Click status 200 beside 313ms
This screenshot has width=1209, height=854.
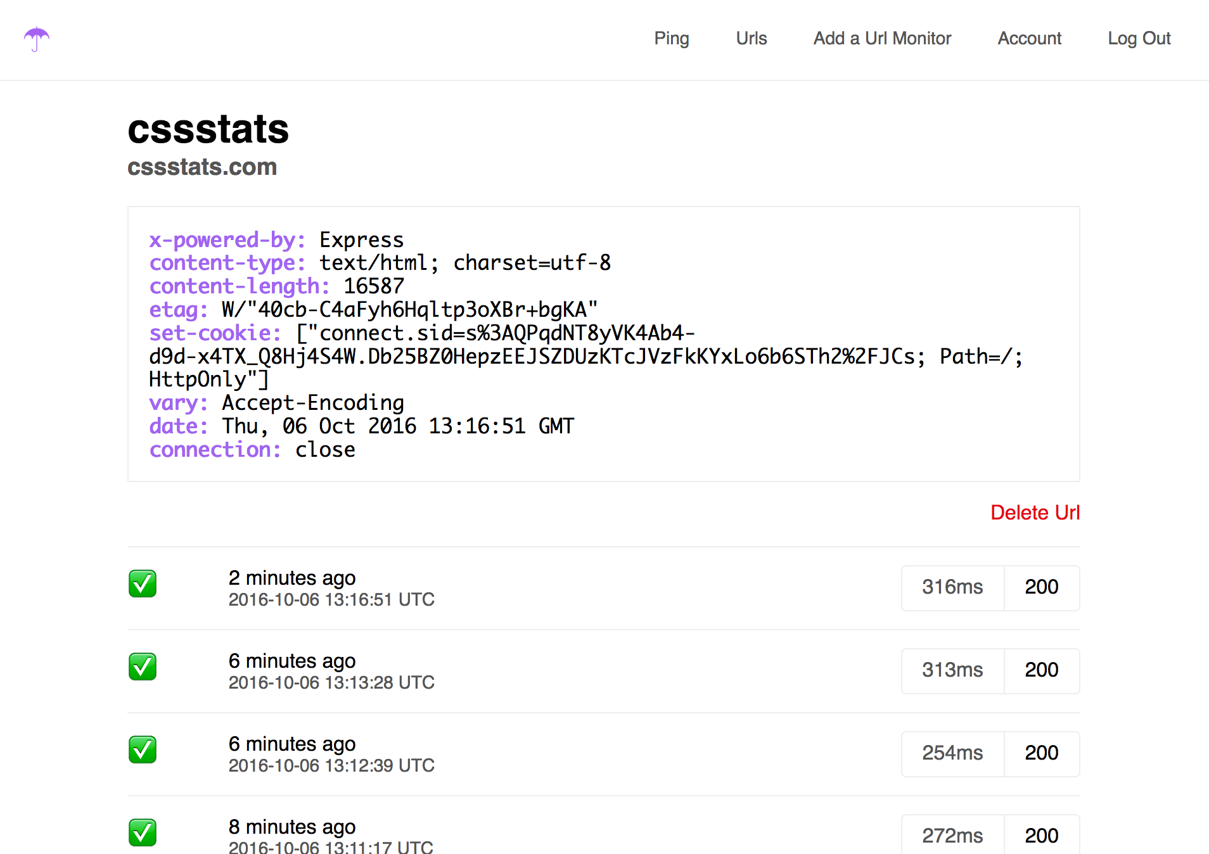pos(1042,670)
